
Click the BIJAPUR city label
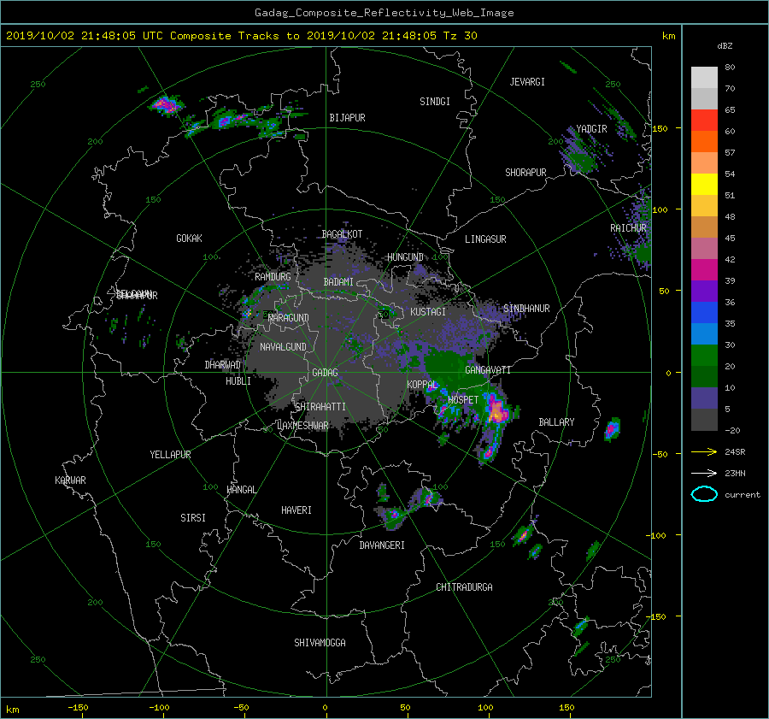tap(347, 118)
